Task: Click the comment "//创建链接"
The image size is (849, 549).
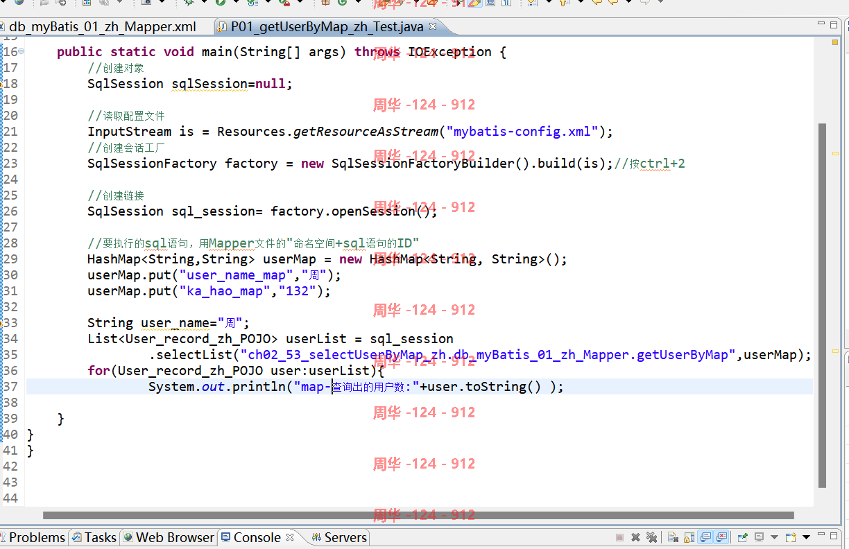Action: point(116,195)
